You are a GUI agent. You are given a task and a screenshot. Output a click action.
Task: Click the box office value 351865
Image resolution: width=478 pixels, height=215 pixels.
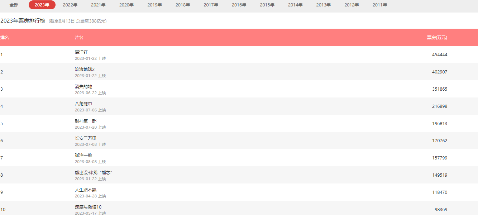click(x=440, y=89)
